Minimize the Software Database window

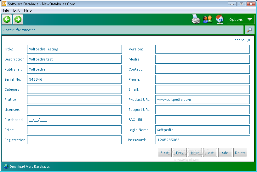click(232, 4)
